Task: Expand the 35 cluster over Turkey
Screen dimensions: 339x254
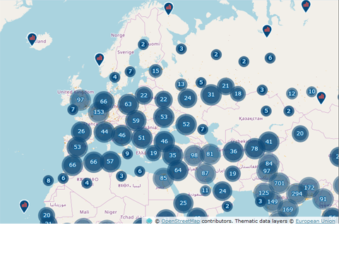Action: [172, 155]
